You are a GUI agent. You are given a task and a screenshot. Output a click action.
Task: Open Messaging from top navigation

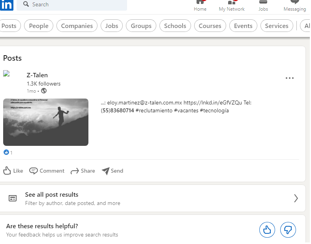pyautogui.click(x=295, y=6)
